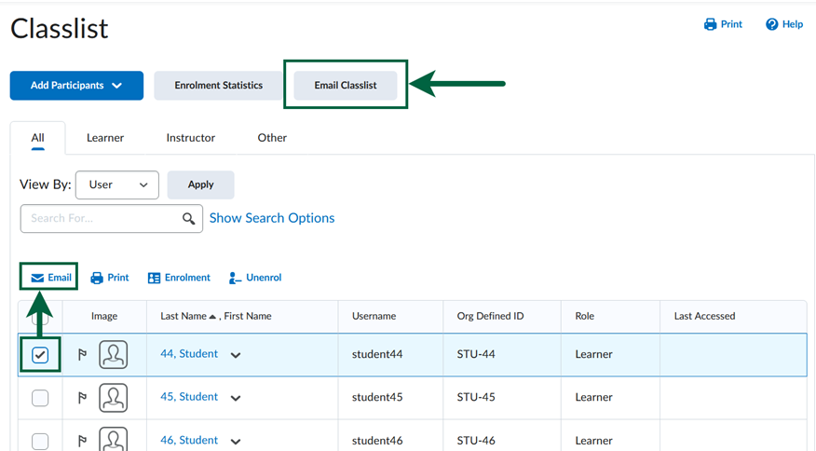The height and width of the screenshot is (451, 816).
Task: Click the Print icon in the page header
Action: [710, 24]
